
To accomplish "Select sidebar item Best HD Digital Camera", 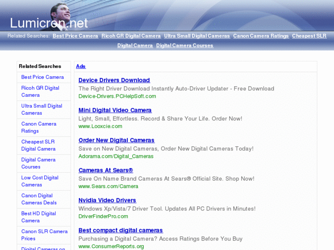I will pyautogui.click(x=39, y=217).
